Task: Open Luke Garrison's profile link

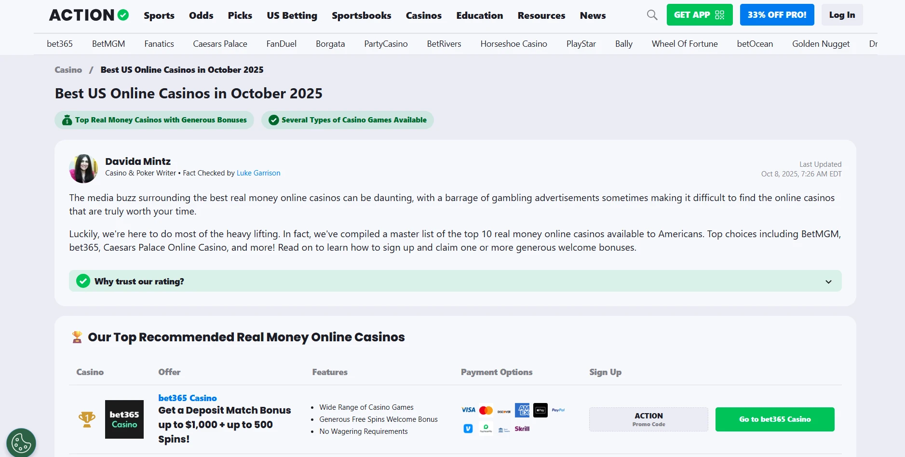Action: click(x=258, y=173)
